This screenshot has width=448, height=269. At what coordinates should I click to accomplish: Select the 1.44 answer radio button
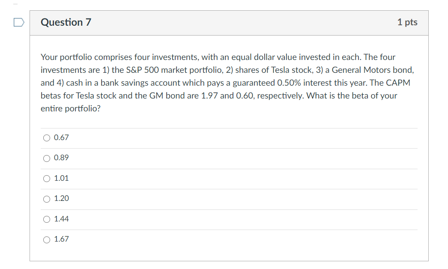tap(47, 219)
